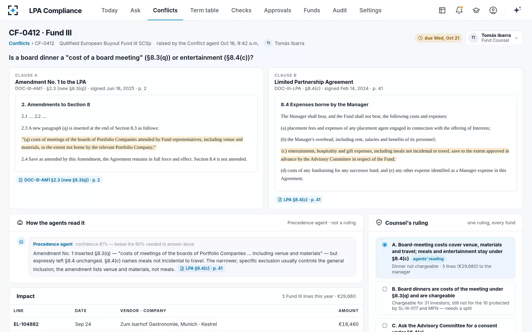Open the Audit tab
The height and width of the screenshot is (332, 532).
340,10
